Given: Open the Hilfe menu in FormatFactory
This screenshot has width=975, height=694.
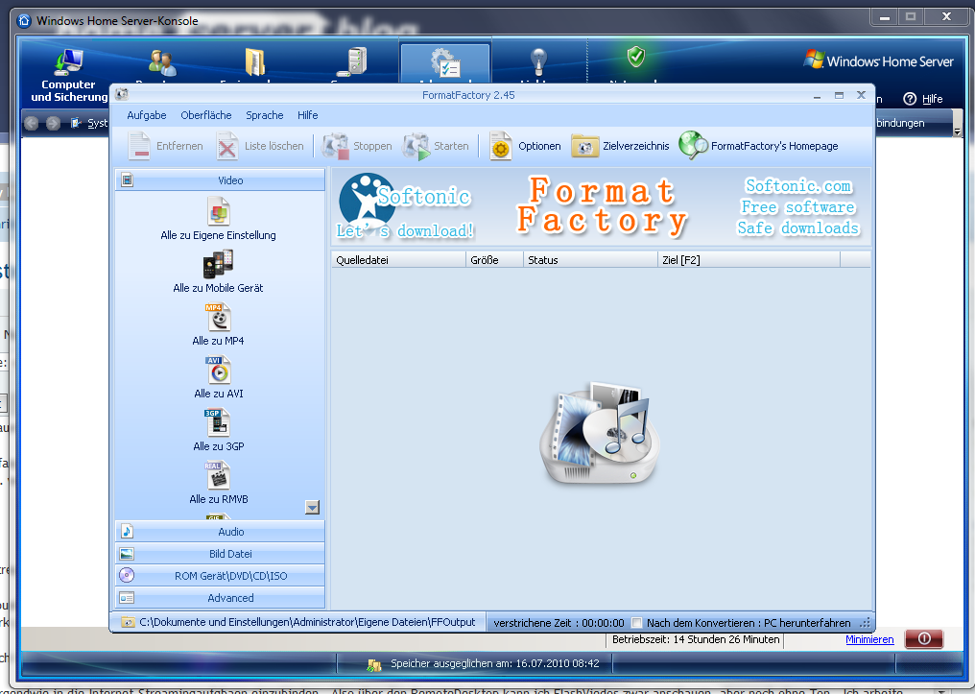Looking at the screenshot, I should click(x=307, y=115).
